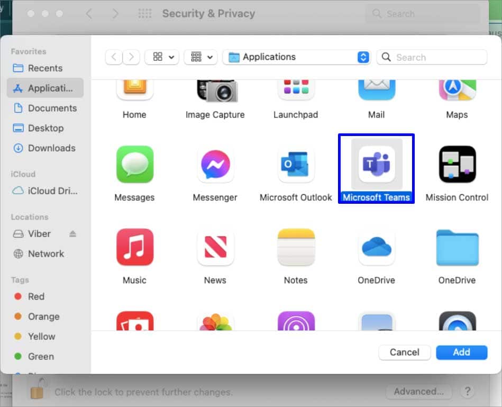Select the Microsoft Outlook app icon
502x407 pixels.
[296, 164]
